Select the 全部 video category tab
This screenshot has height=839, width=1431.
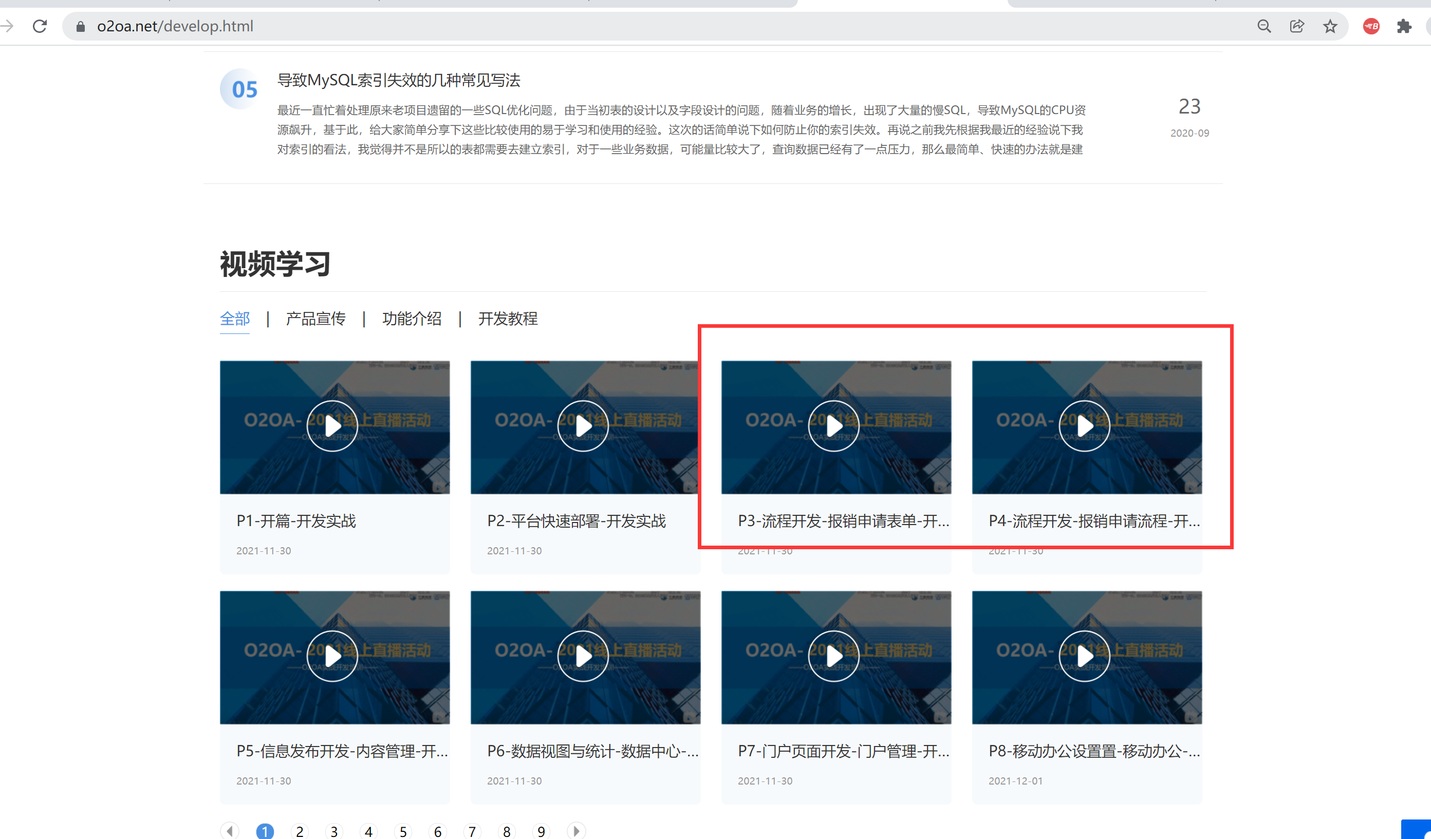coord(234,319)
